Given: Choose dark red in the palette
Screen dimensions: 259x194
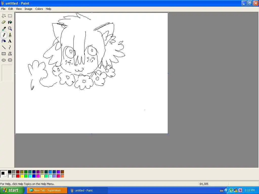Looking at the screenshot, I should click(x=18, y=172).
